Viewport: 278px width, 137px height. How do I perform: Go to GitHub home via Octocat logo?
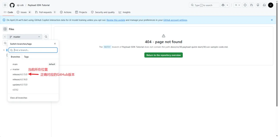tap(12, 5)
